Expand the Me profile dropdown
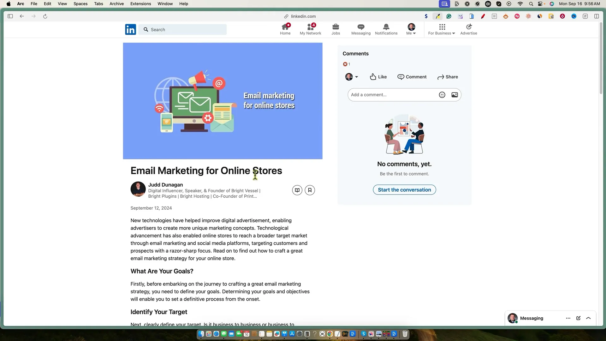Image resolution: width=606 pixels, height=341 pixels. pyautogui.click(x=411, y=29)
